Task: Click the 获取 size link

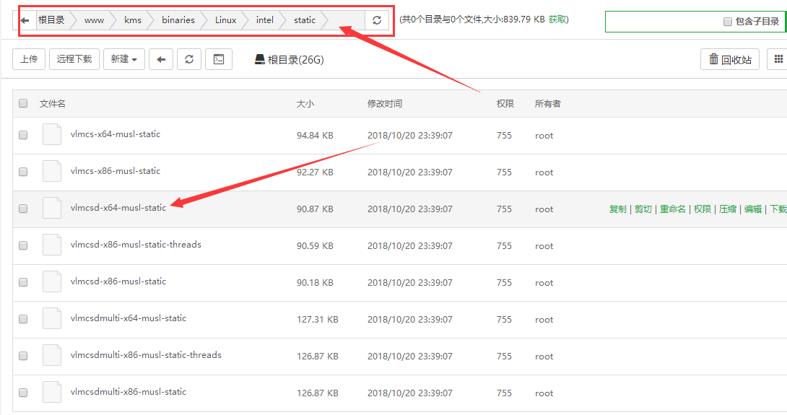Action: click(x=557, y=19)
